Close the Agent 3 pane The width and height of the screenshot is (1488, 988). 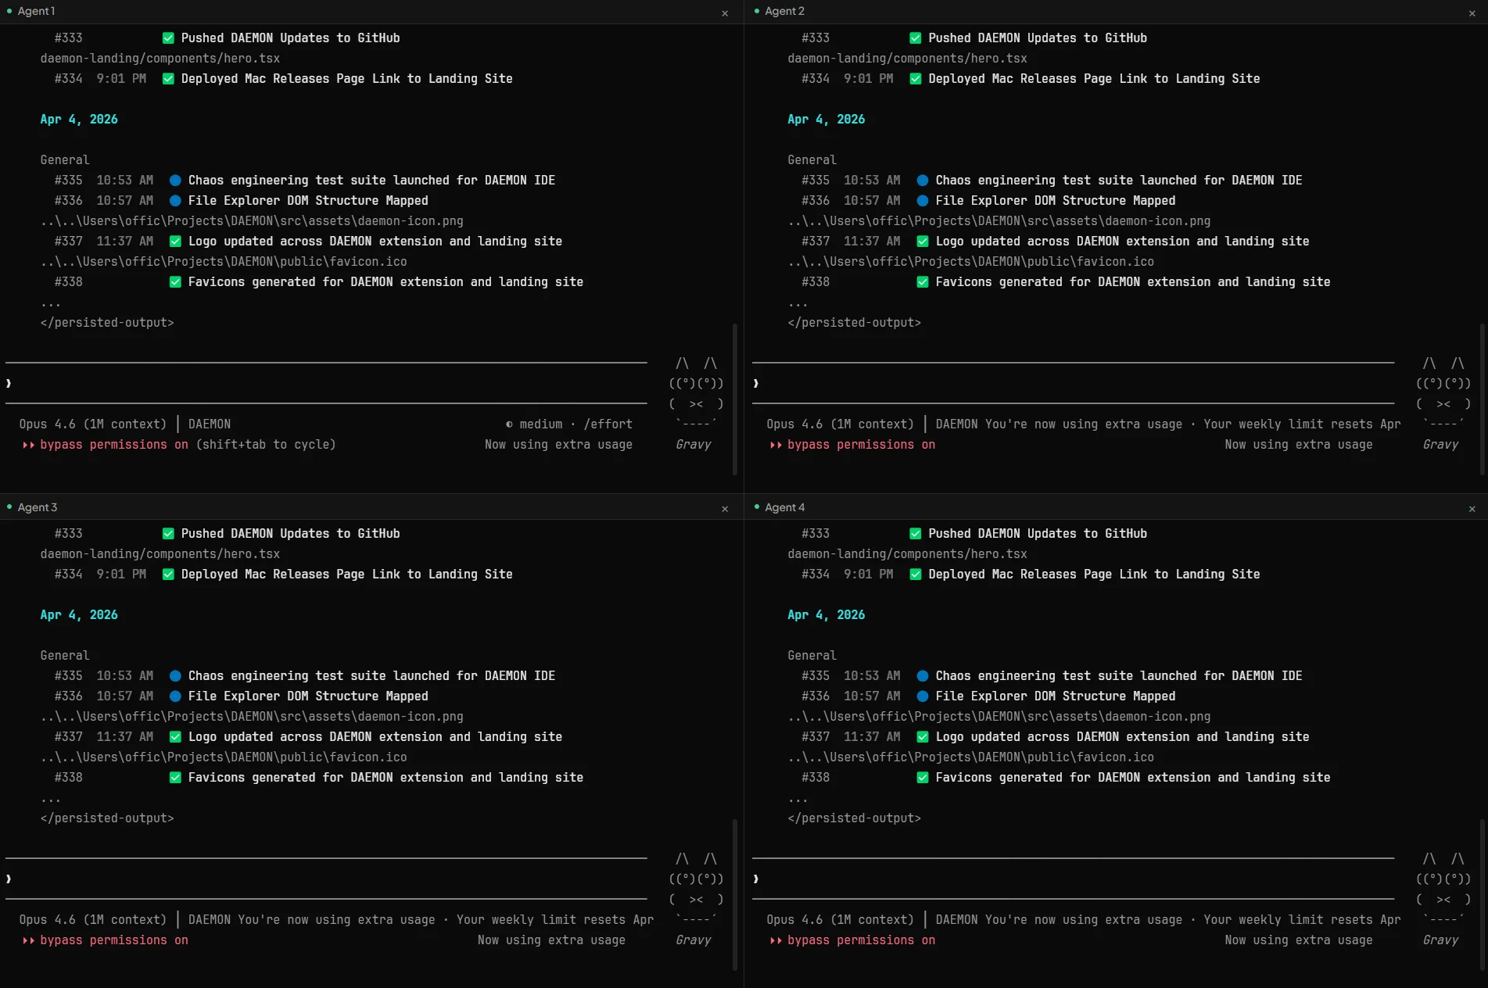click(x=725, y=509)
